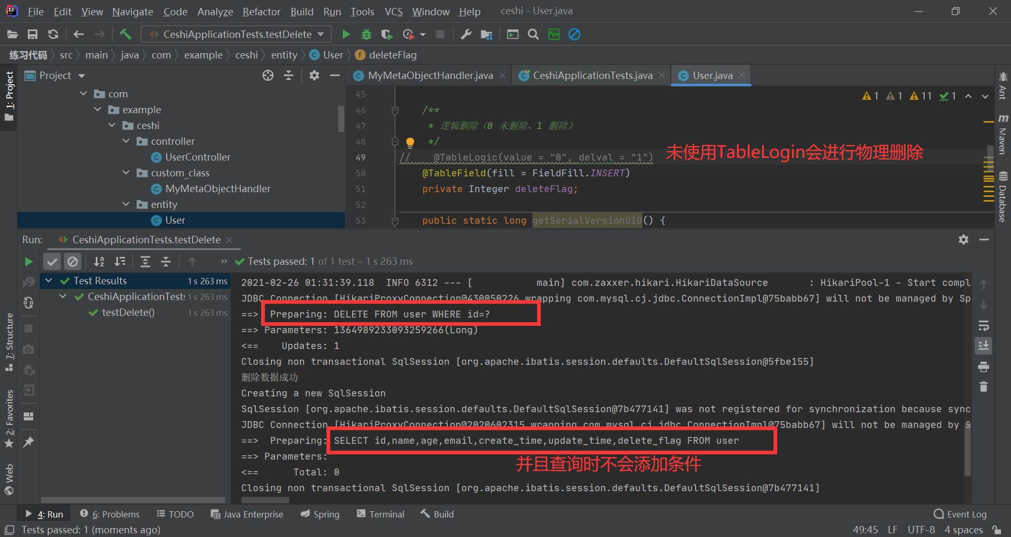This screenshot has height=537, width=1011.
Task: Open the Terminal tool window
Action: [381, 514]
